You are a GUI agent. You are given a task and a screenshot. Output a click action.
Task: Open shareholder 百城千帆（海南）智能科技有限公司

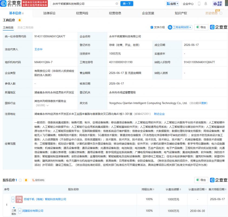point(45,199)
